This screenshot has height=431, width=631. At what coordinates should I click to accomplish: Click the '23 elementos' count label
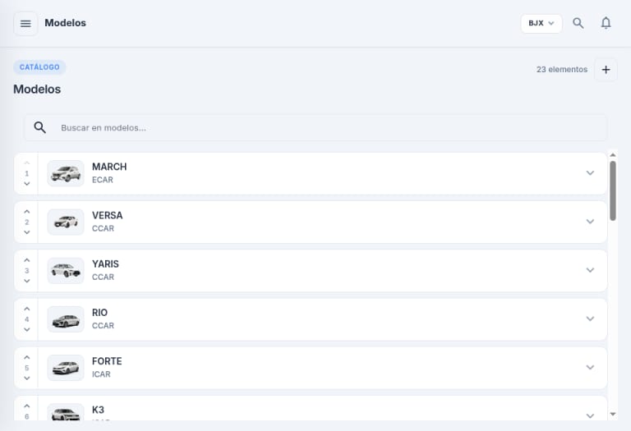562,70
